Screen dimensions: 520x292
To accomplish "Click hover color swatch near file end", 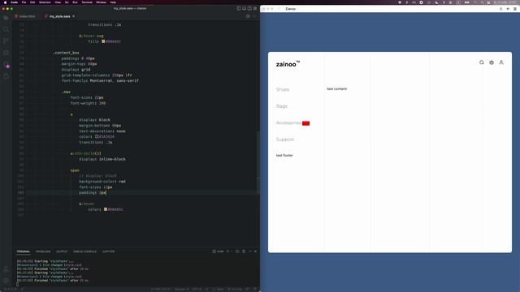I will pos(106,209).
